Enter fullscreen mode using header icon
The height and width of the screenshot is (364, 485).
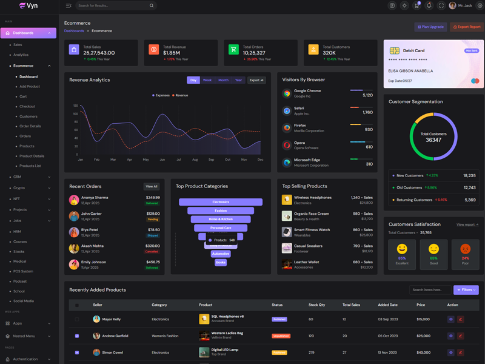[x=441, y=5]
